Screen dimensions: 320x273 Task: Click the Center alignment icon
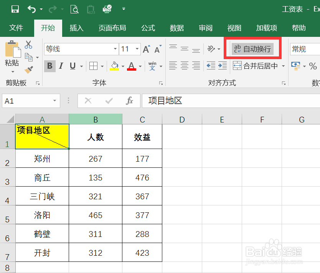click(185, 66)
